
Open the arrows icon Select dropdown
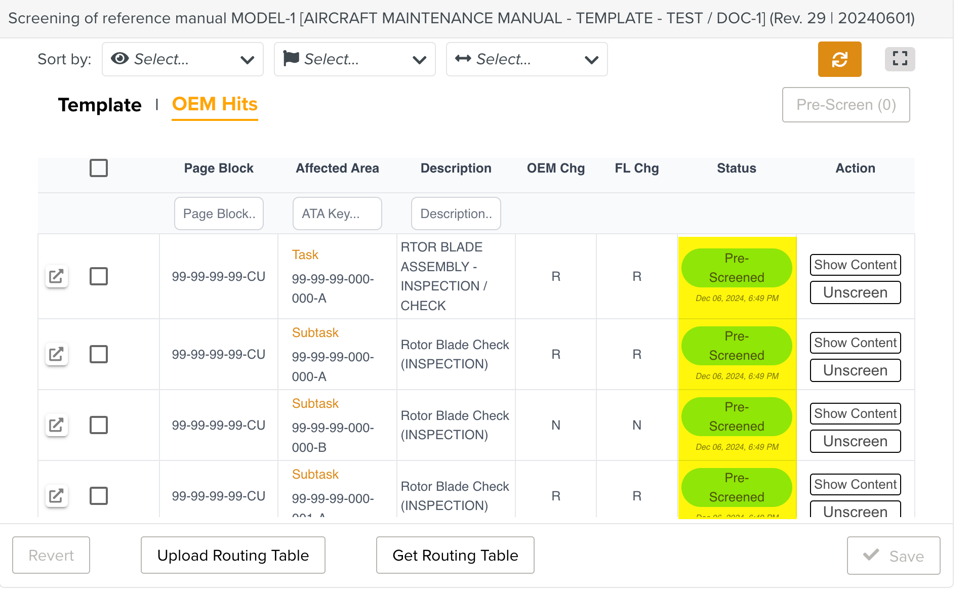[x=527, y=59]
